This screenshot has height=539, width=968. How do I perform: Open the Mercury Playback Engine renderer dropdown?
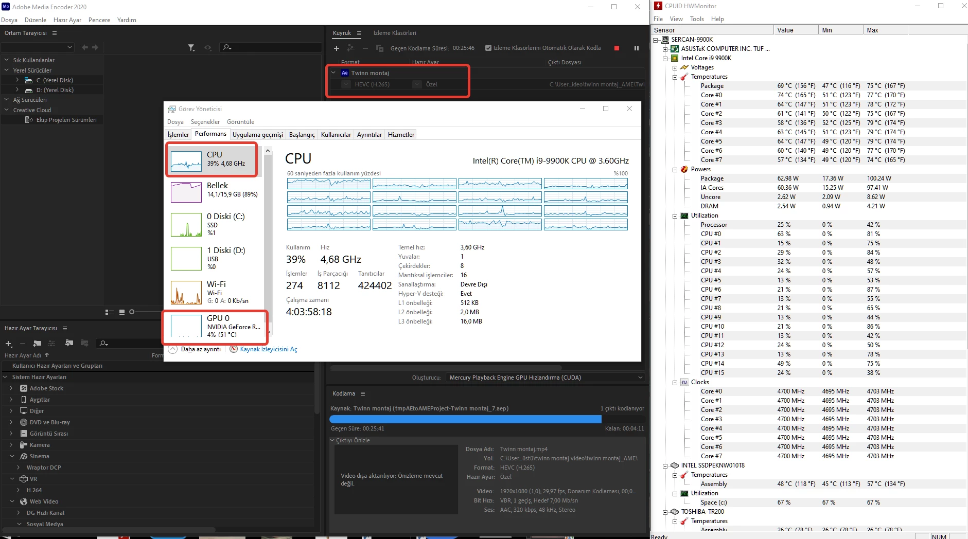click(545, 378)
